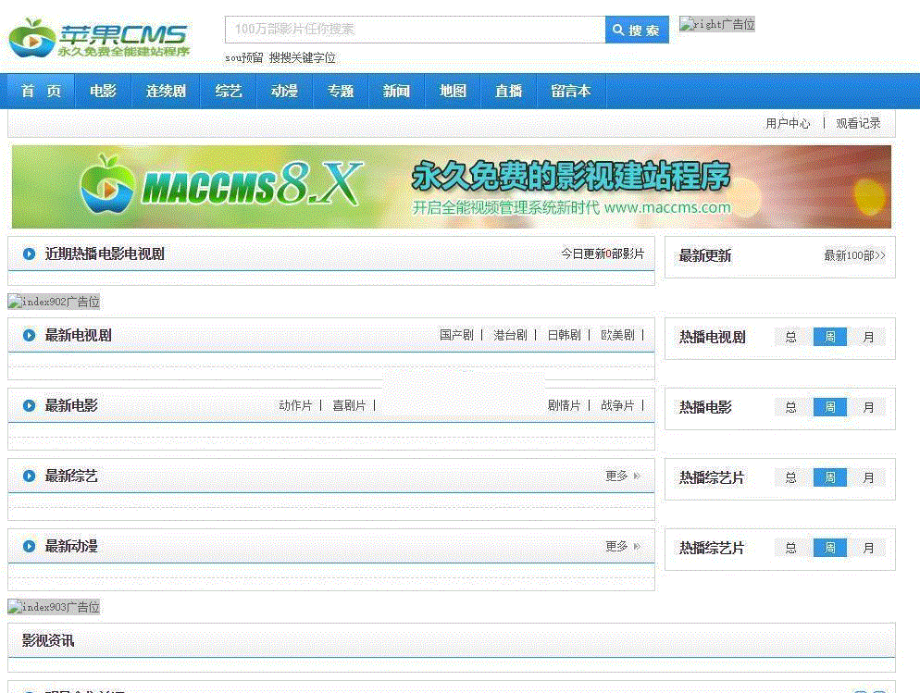Image resolution: width=920 pixels, height=693 pixels.
Task: Expand the 最新100部>> list
Action: tap(853, 255)
